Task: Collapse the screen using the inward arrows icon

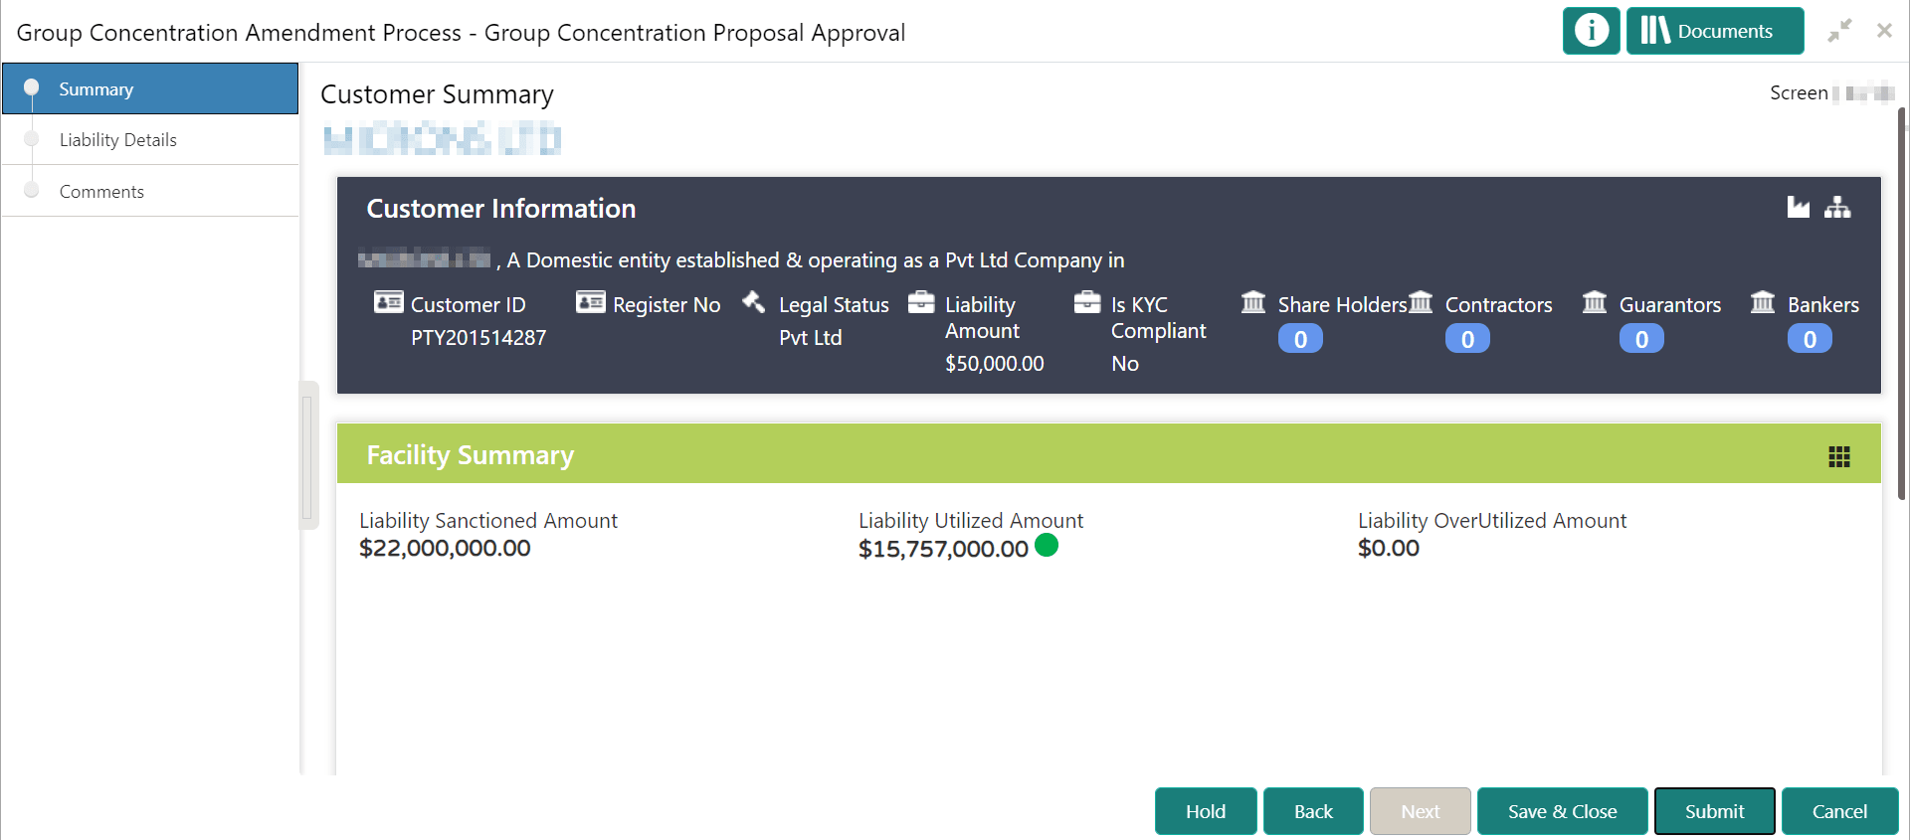Action: [1840, 31]
